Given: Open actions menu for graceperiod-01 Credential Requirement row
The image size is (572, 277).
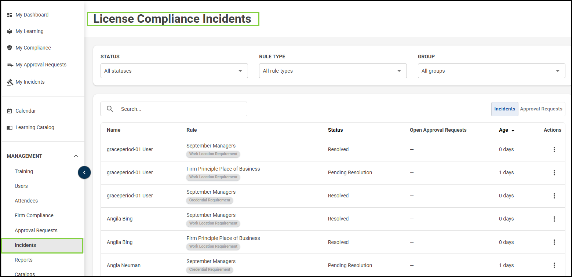Looking at the screenshot, I should click(x=554, y=196).
